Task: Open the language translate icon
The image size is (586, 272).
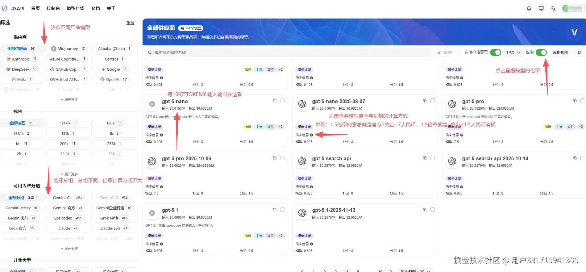Action: (553, 8)
